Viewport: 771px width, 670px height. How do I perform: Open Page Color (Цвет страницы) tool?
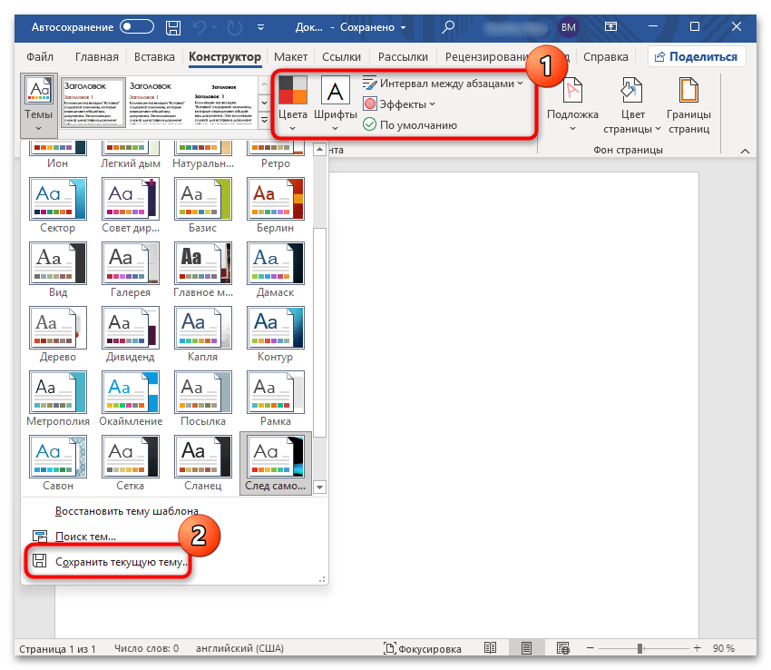631,94
